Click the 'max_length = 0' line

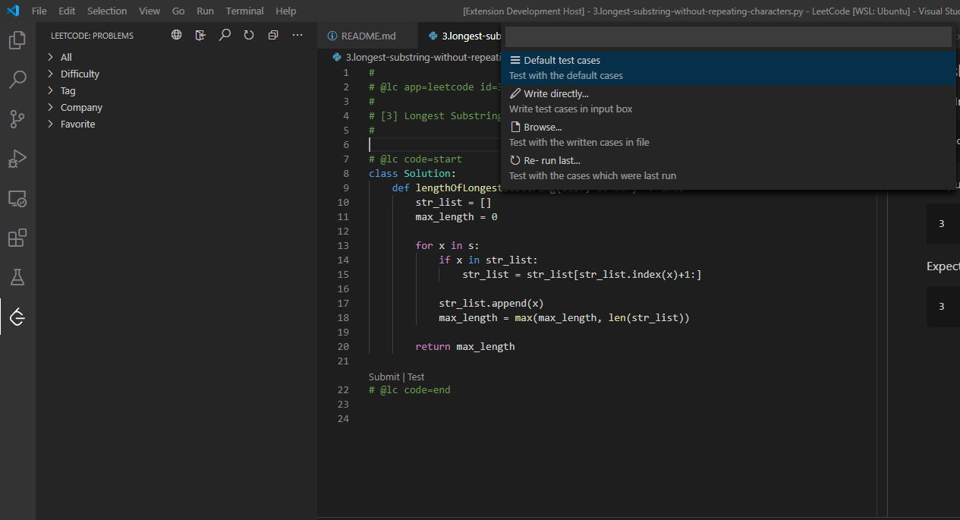456,216
